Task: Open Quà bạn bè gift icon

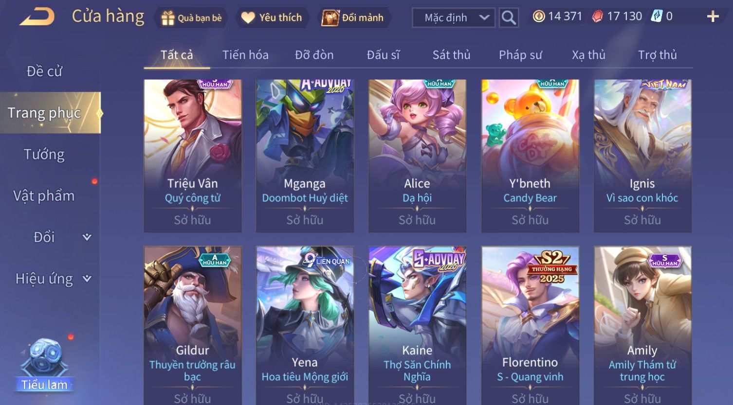Action: point(168,18)
